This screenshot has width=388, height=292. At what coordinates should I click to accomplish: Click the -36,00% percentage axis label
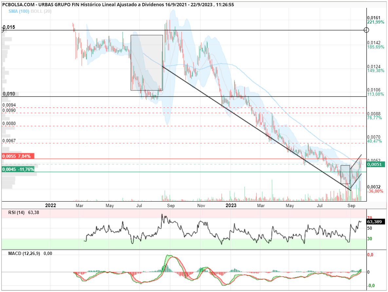(375, 191)
